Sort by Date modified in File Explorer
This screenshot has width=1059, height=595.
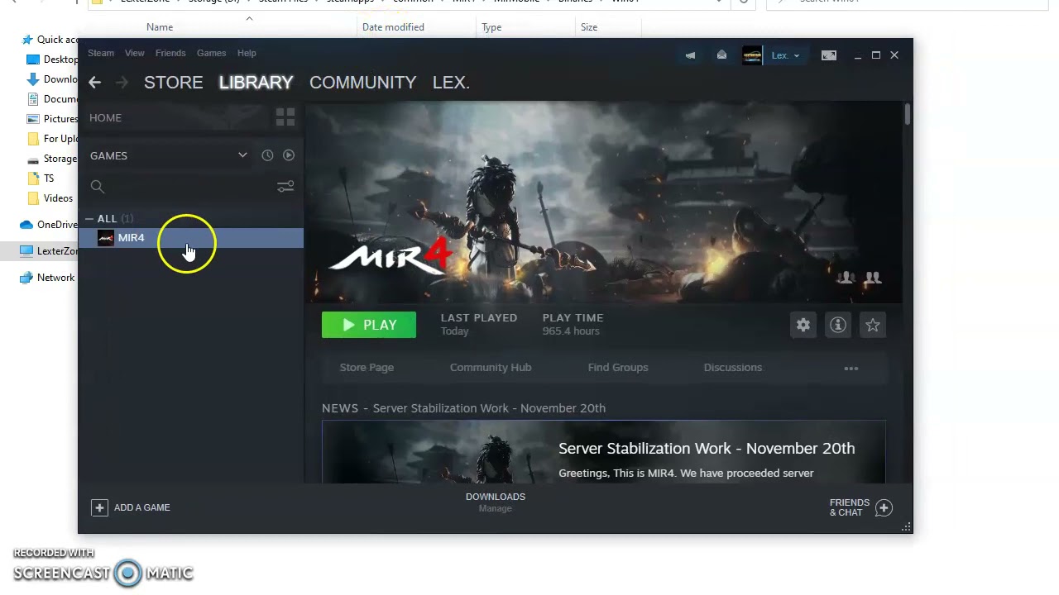tap(393, 27)
